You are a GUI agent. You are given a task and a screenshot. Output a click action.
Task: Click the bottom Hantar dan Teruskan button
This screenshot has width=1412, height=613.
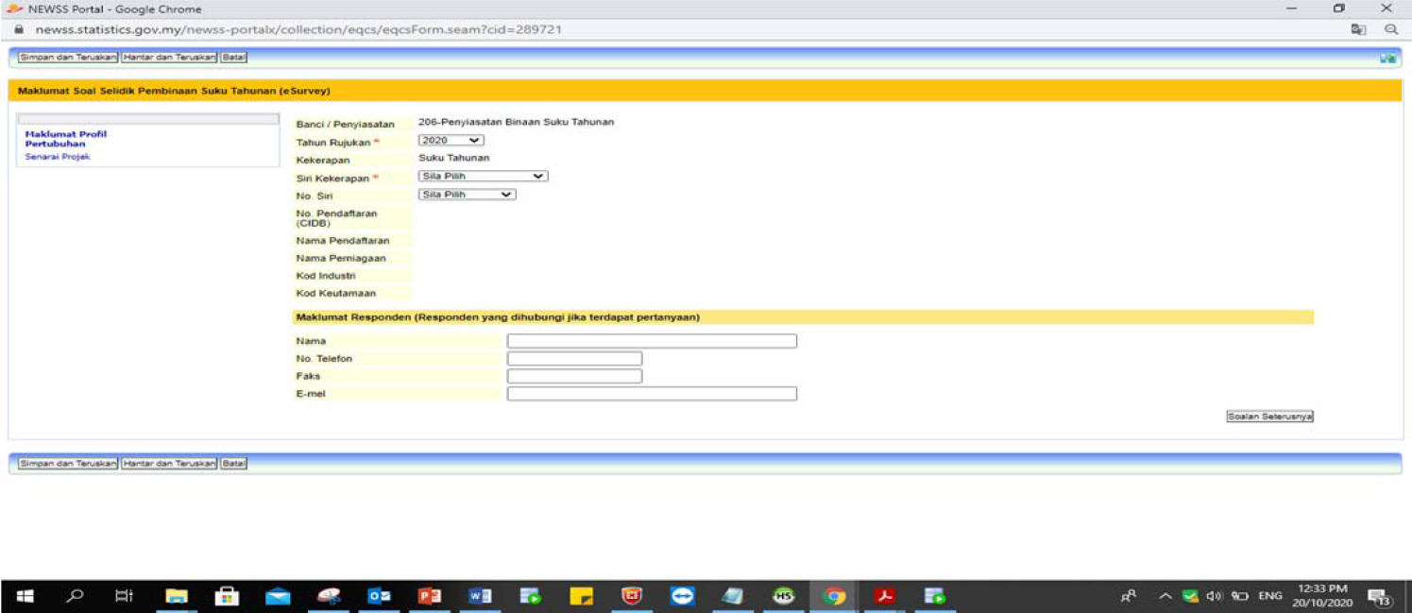pos(169,464)
